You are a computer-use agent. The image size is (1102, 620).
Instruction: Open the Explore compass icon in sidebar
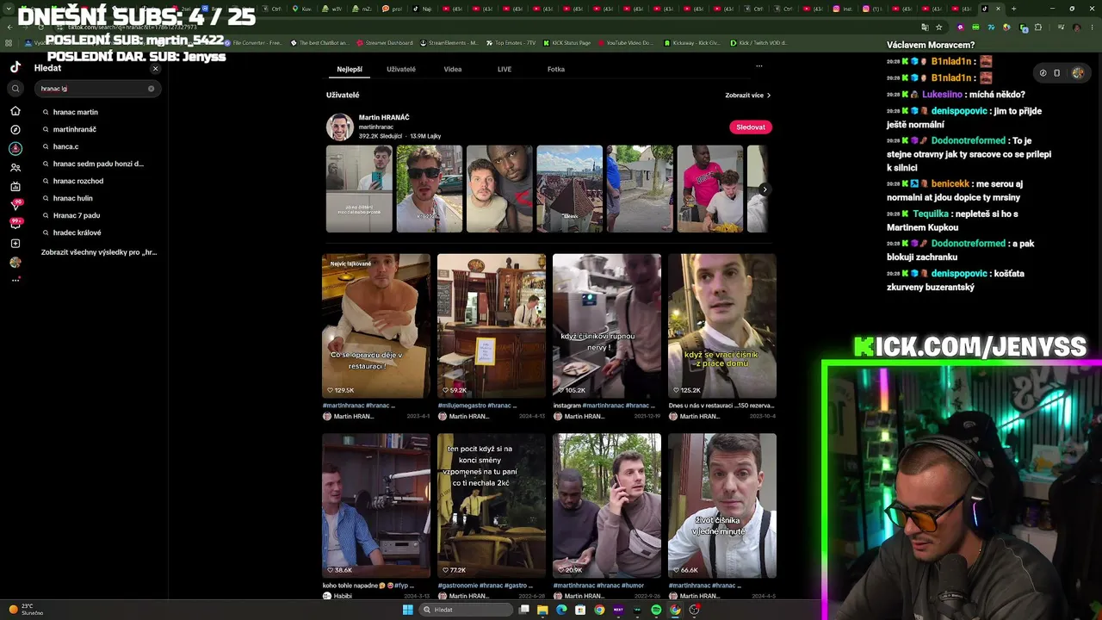(15, 129)
